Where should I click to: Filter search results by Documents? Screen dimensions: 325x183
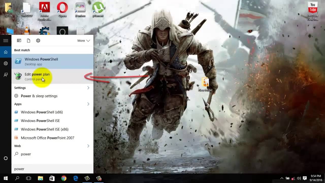[x=28, y=41]
